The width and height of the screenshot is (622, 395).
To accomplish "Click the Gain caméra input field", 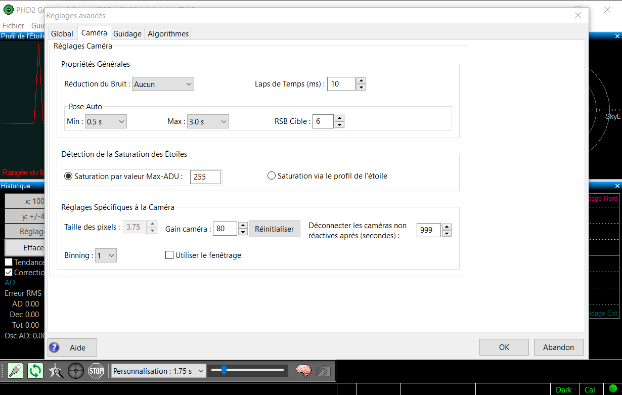I will click(x=225, y=229).
